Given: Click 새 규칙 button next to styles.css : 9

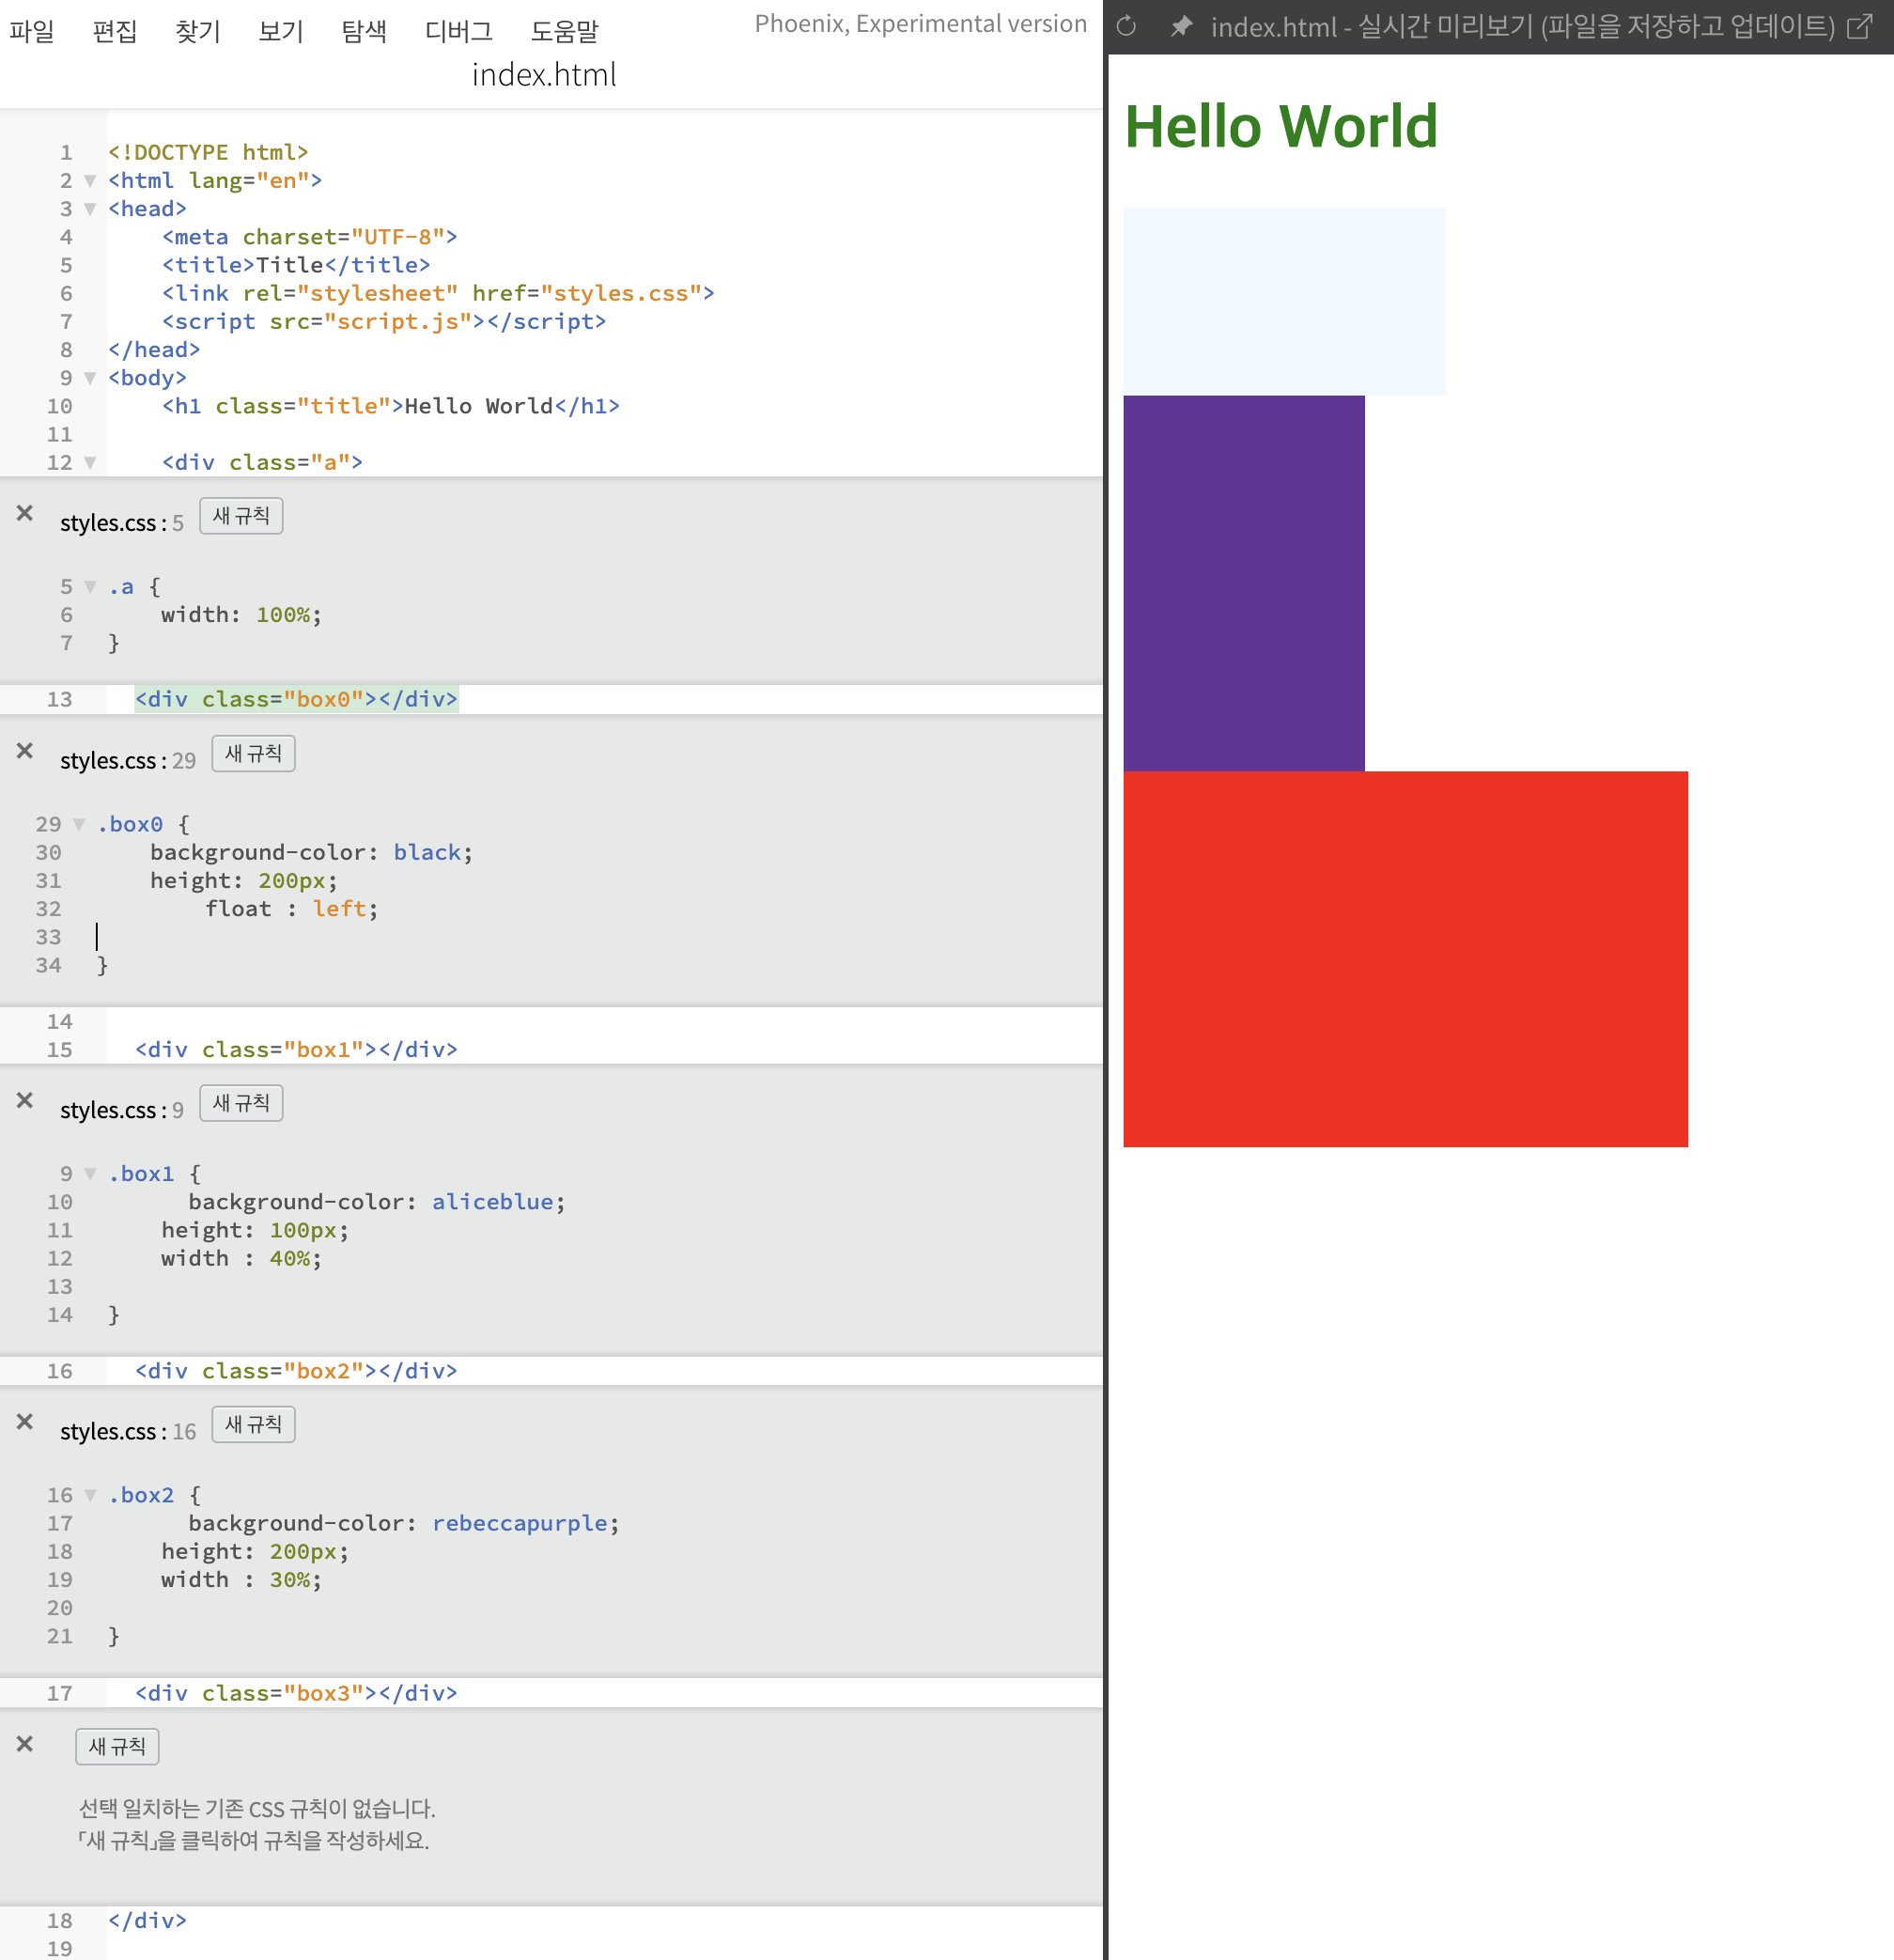Looking at the screenshot, I should [241, 1103].
